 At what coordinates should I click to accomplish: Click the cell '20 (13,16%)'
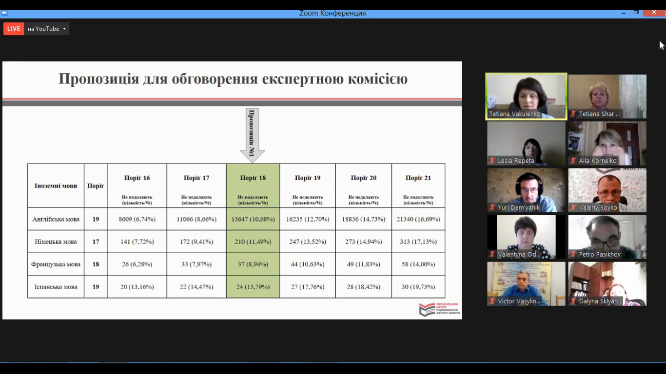(x=137, y=287)
